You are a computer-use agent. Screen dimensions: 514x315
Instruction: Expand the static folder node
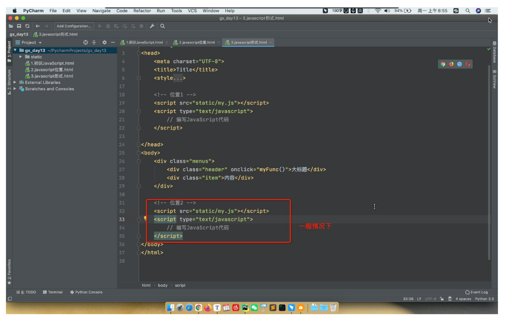pyautogui.click(x=21, y=57)
